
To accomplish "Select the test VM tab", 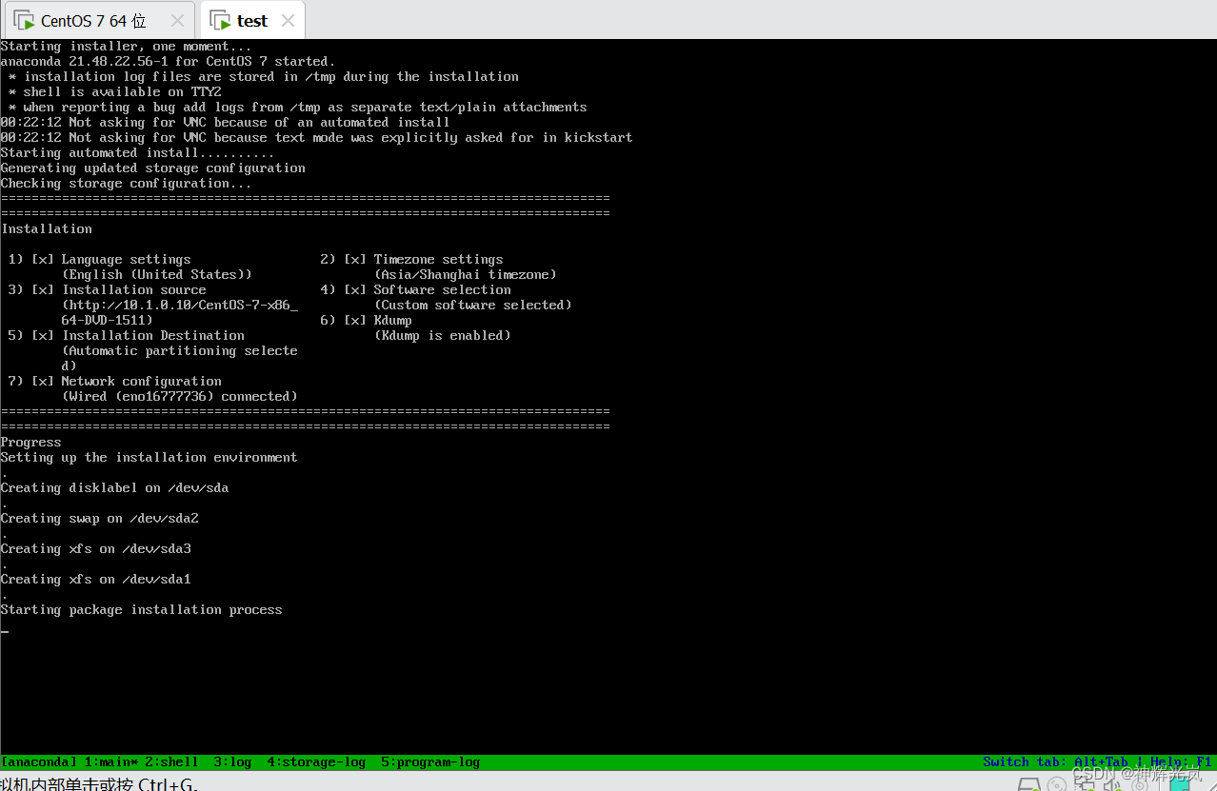I will pyautogui.click(x=252, y=20).
